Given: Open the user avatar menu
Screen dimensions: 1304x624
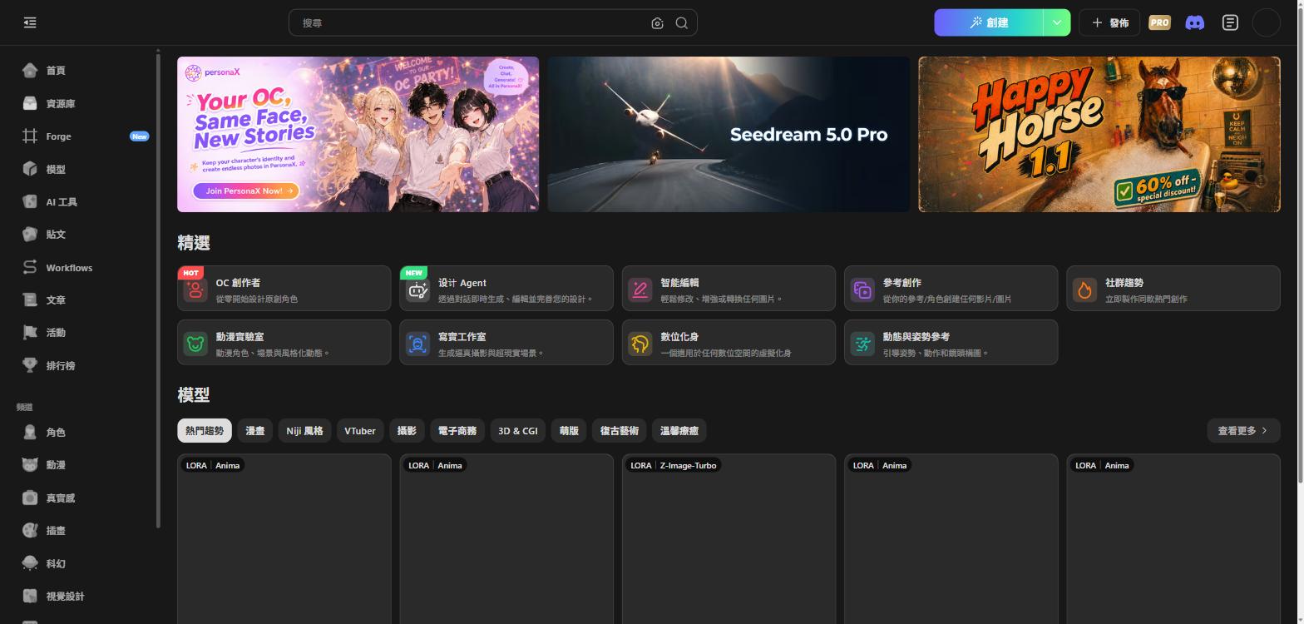Looking at the screenshot, I should tap(1266, 22).
